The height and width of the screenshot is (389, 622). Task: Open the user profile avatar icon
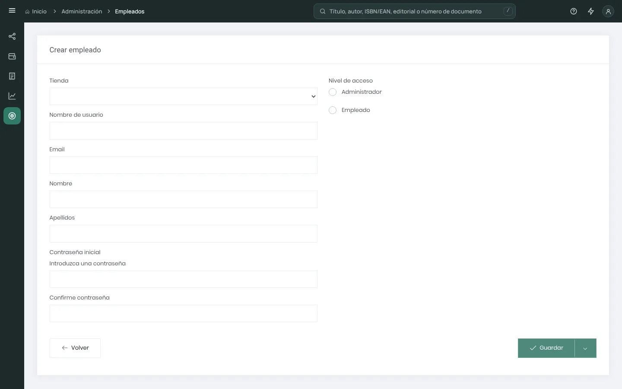(x=608, y=11)
